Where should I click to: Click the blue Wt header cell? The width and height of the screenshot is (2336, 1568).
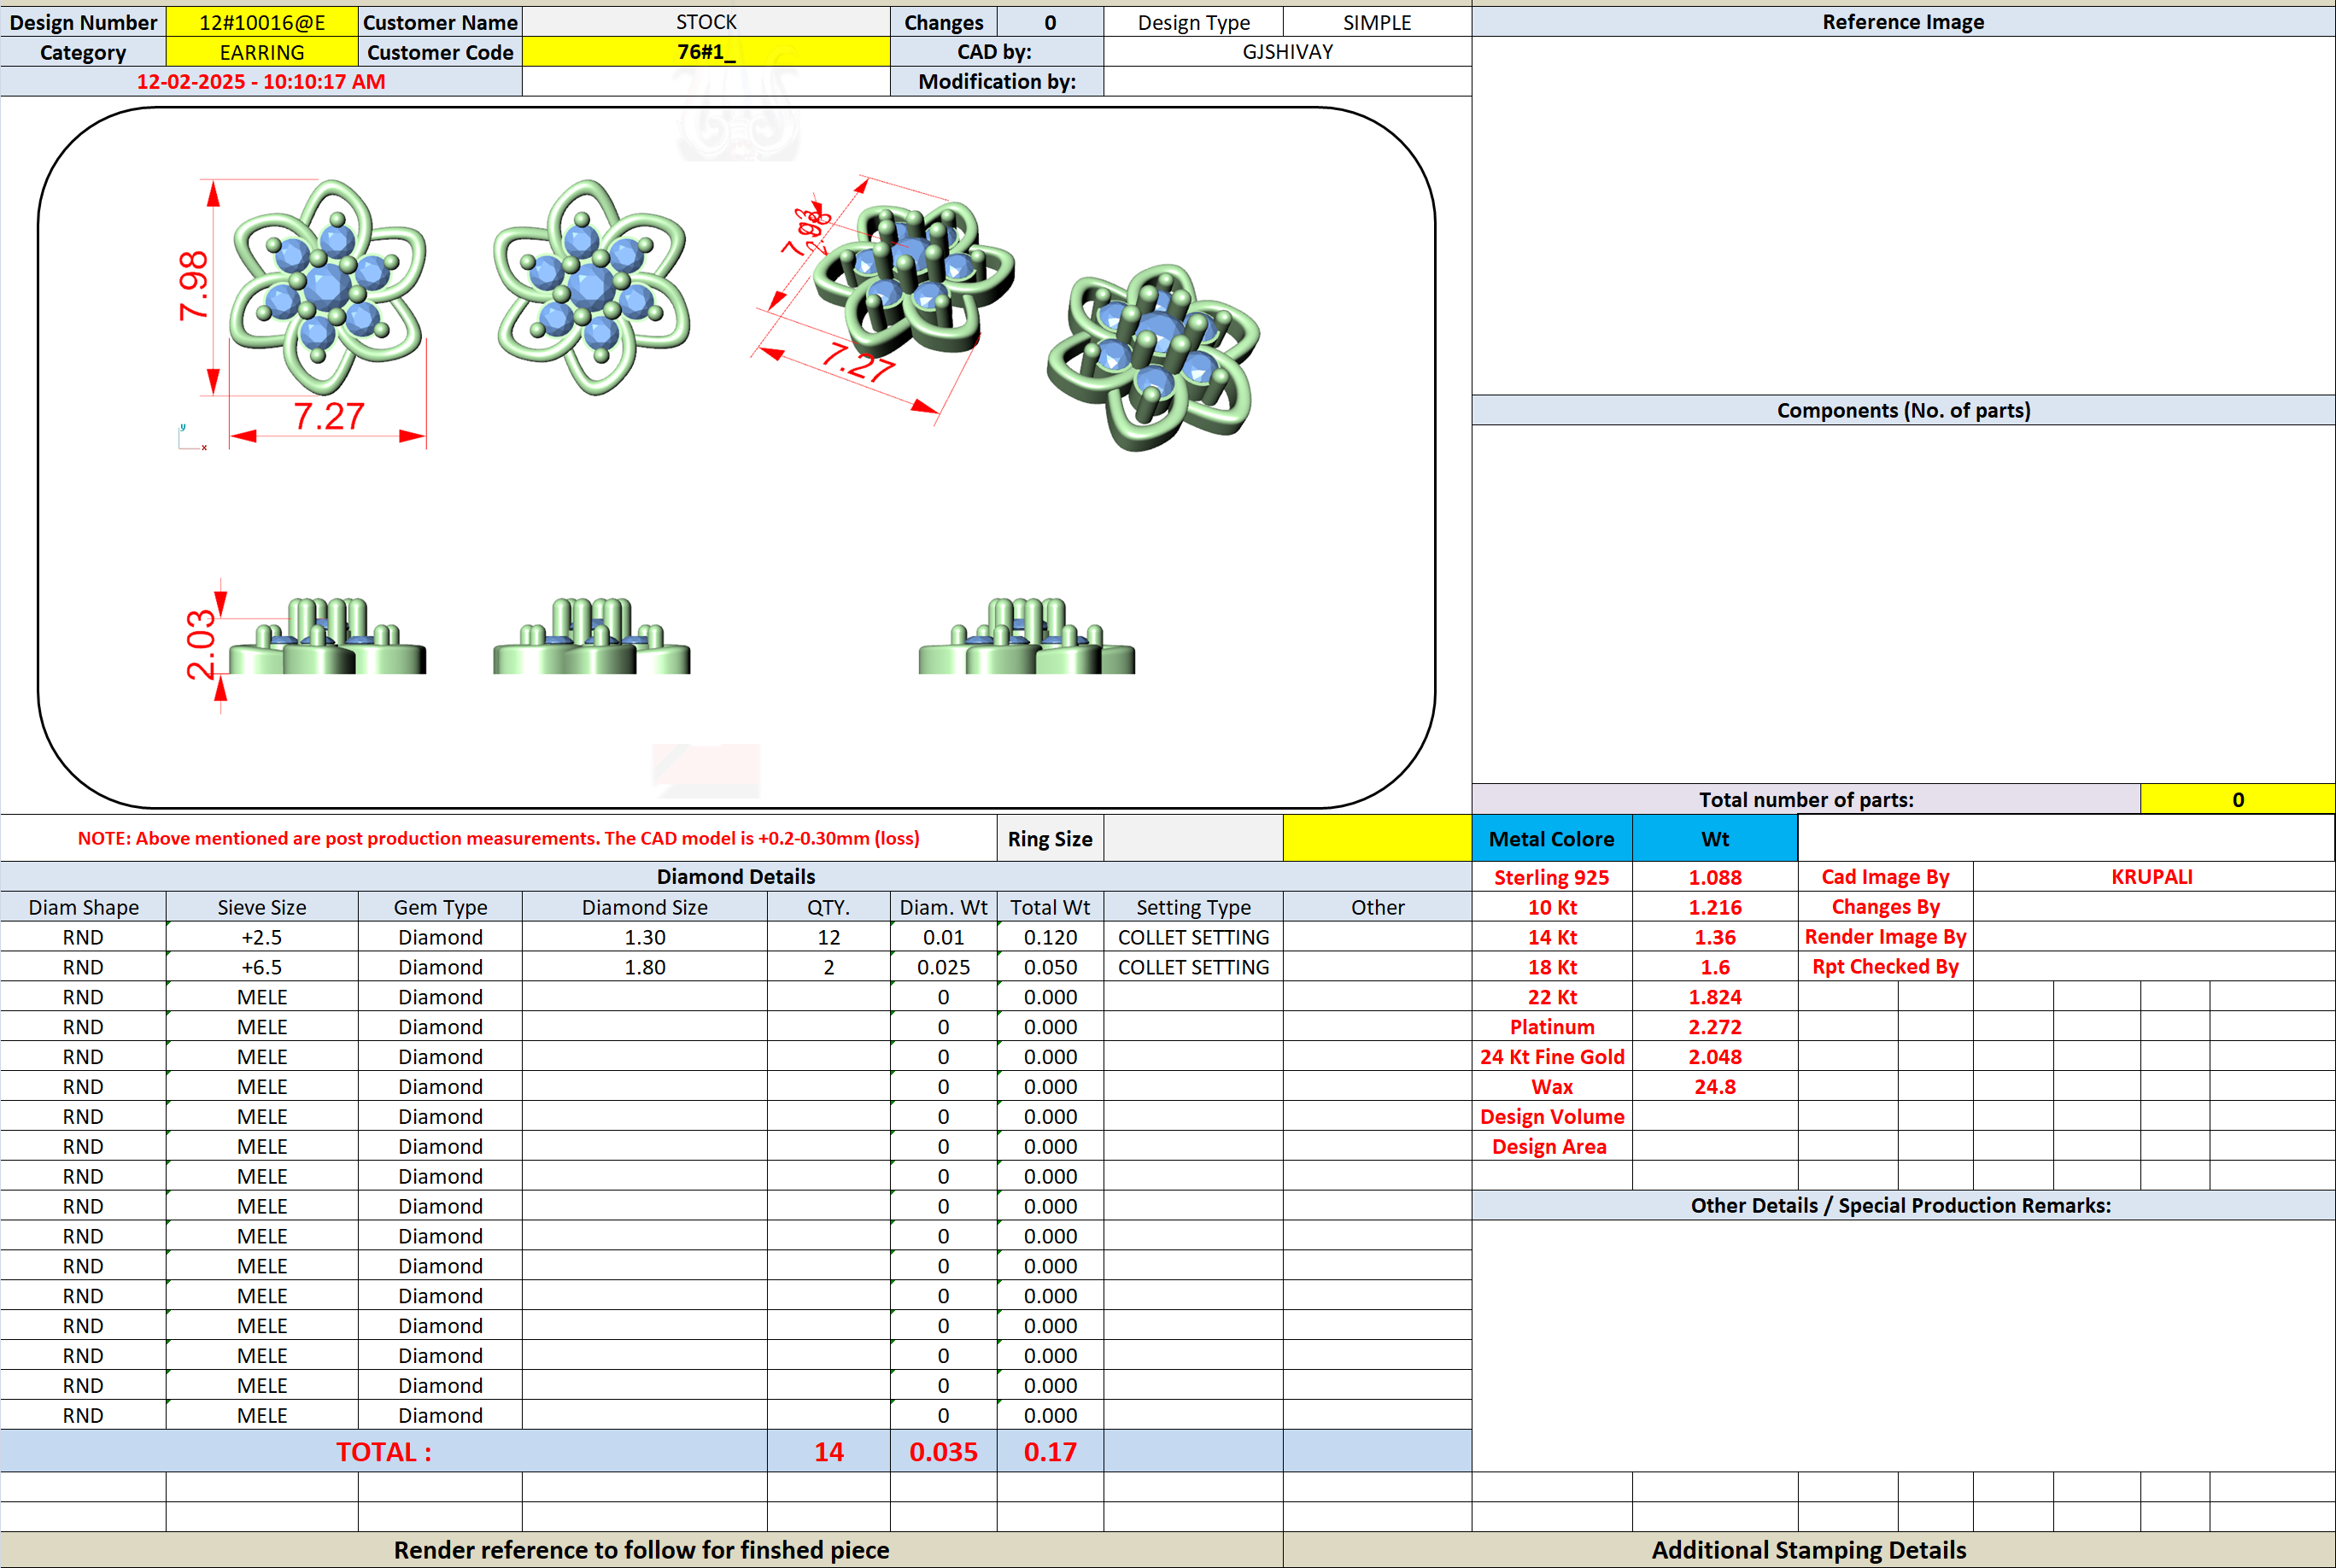tap(1714, 839)
